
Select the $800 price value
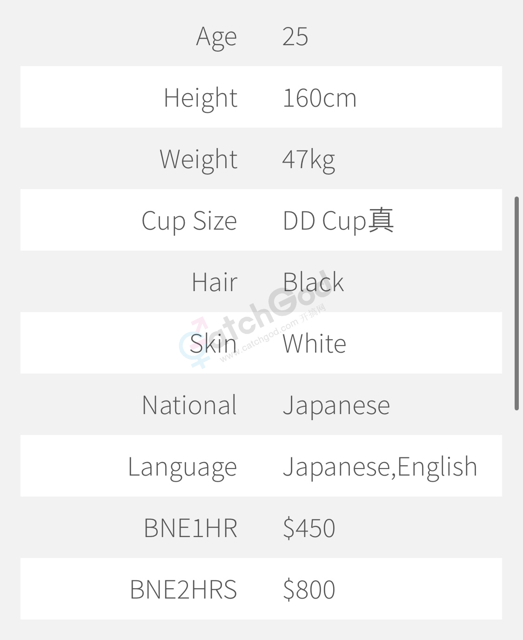click(309, 590)
